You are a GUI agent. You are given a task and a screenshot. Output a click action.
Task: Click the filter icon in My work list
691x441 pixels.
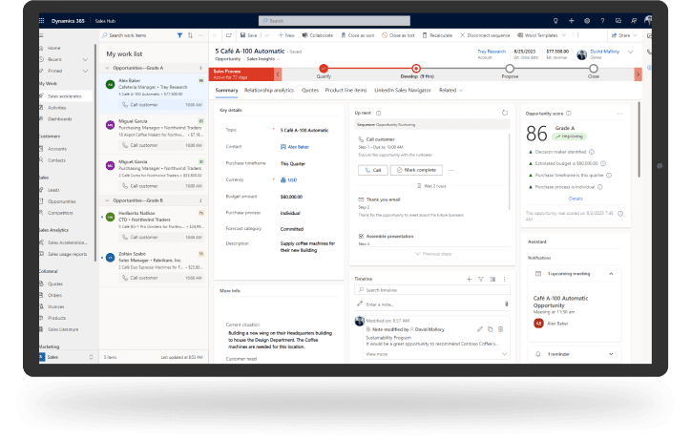click(x=179, y=34)
